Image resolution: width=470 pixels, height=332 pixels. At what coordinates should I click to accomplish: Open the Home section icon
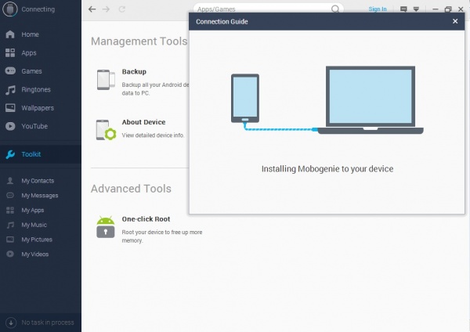pyautogui.click(x=10, y=34)
